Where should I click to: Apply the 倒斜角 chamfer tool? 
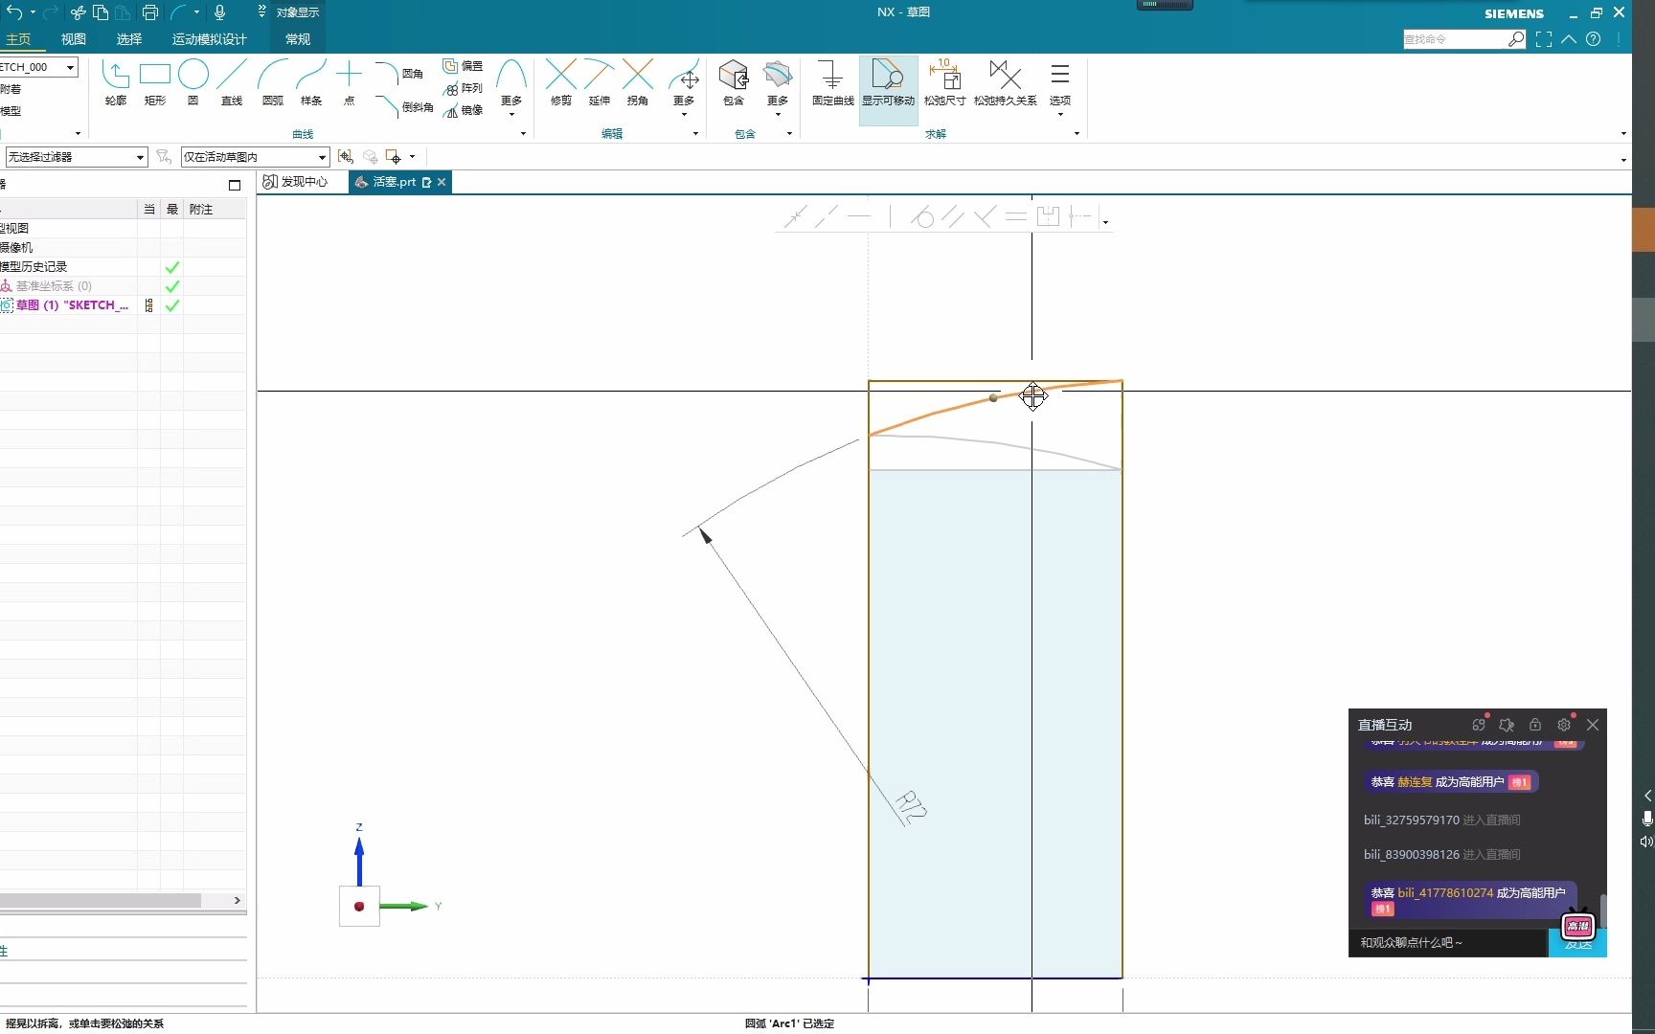403,106
